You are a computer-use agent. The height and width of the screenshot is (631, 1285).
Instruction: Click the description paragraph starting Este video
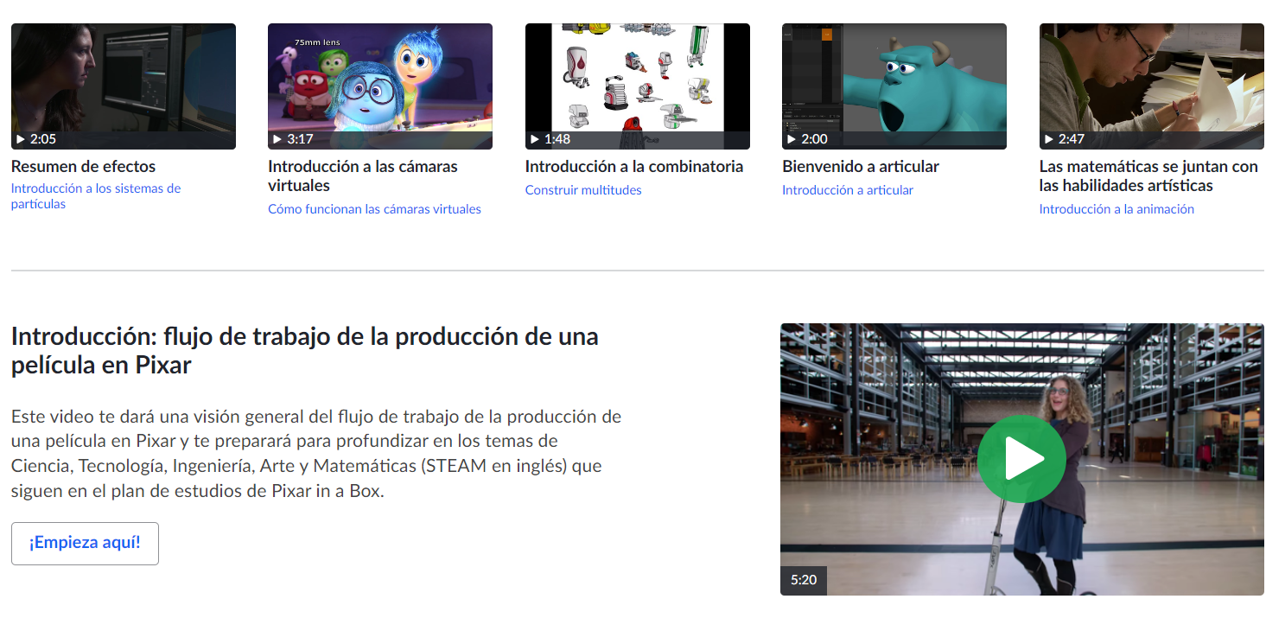(x=316, y=454)
